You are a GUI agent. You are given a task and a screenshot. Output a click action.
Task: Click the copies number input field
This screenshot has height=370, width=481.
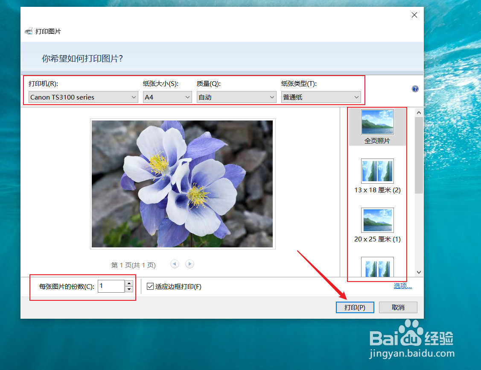click(111, 286)
